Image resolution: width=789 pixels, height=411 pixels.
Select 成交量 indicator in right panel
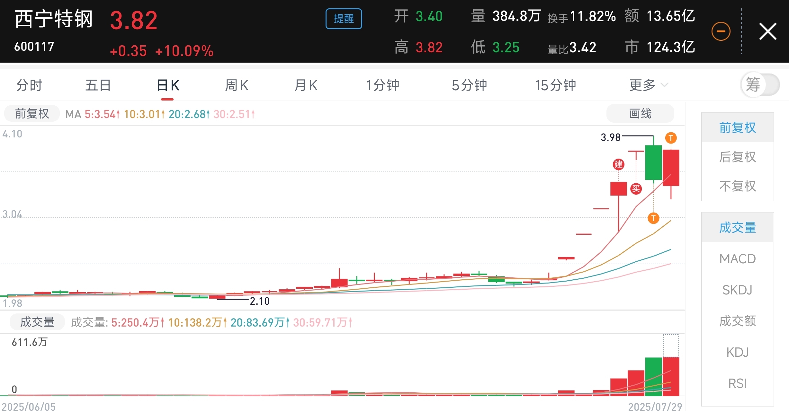(x=738, y=228)
